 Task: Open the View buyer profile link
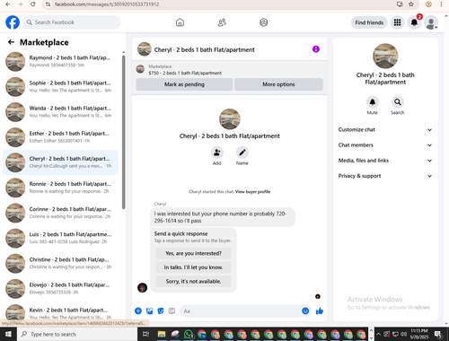(252, 192)
